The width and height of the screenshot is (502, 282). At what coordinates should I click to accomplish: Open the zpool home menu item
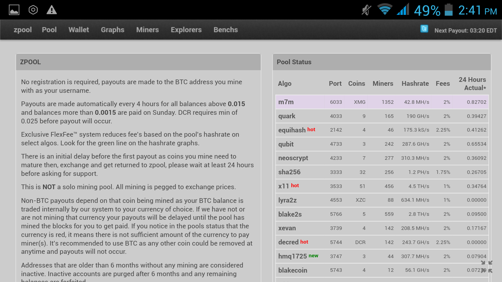click(23, 30)
